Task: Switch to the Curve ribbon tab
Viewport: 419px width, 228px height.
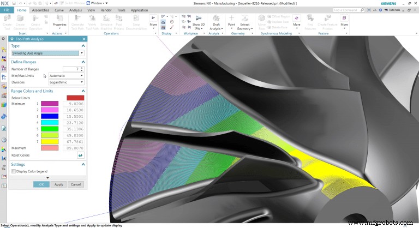Action: tap(59, 10)
